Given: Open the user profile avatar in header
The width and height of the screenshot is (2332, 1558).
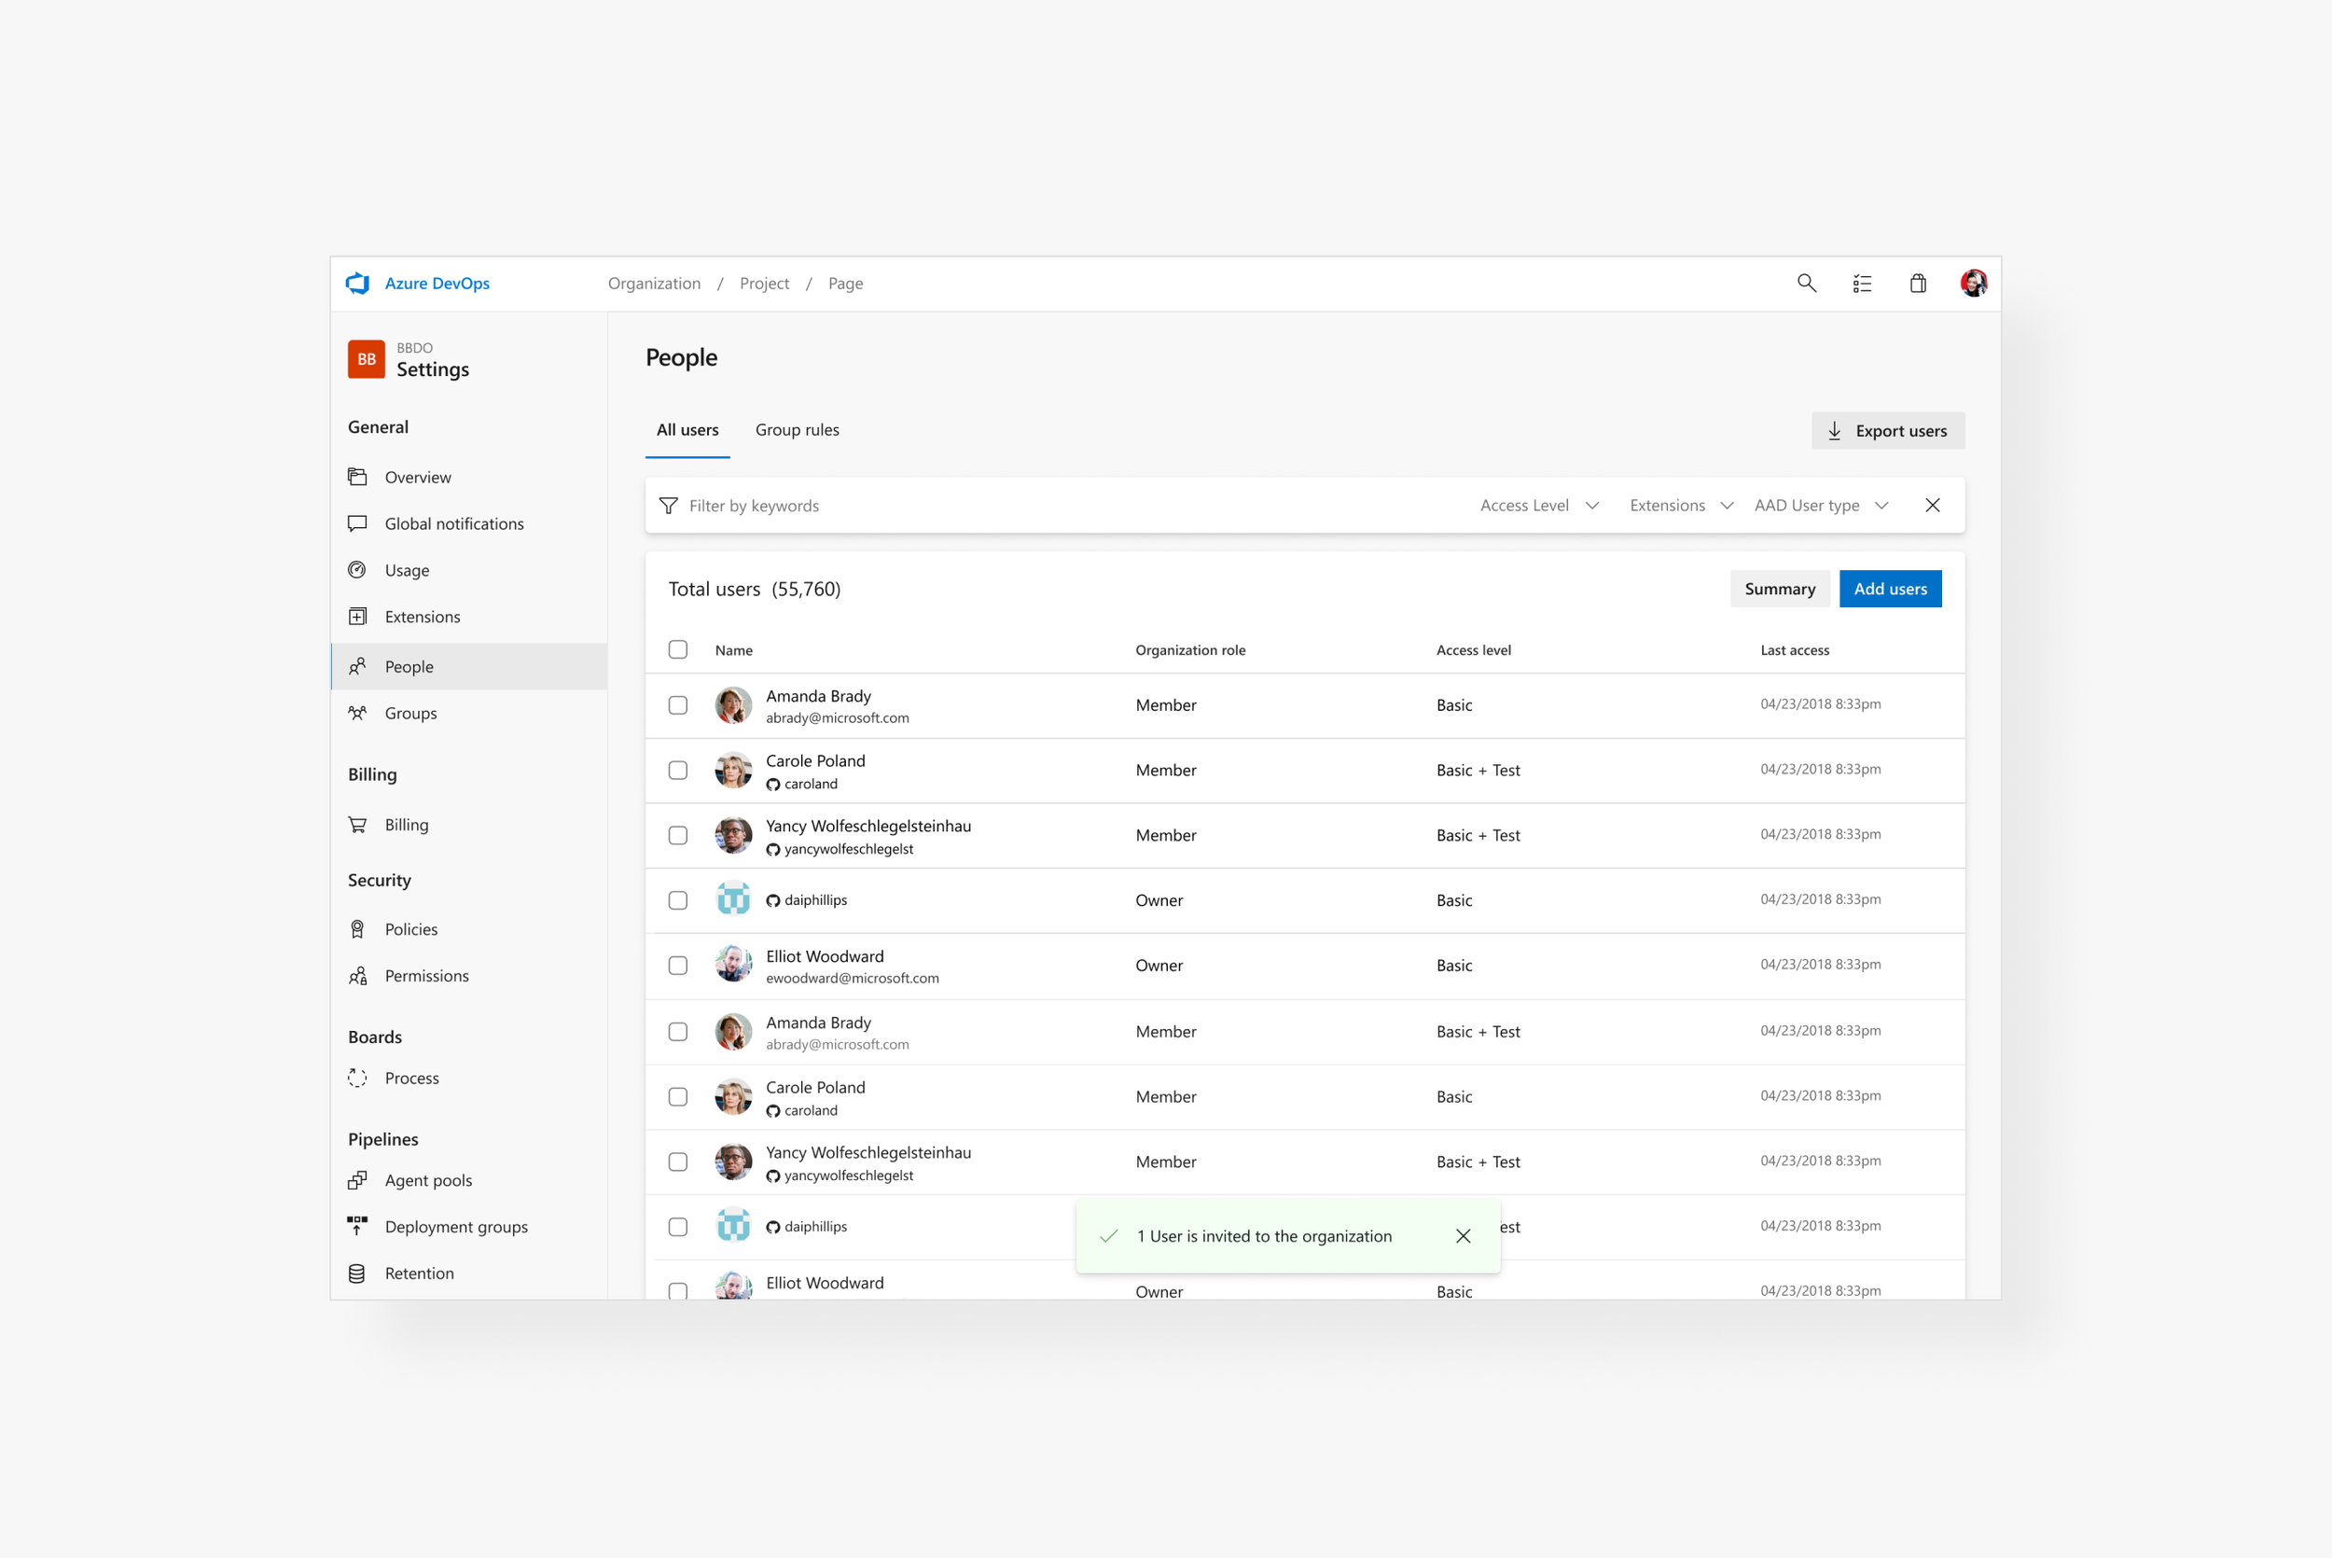Looking at the screenshot, I should (x=1974, y=284).
